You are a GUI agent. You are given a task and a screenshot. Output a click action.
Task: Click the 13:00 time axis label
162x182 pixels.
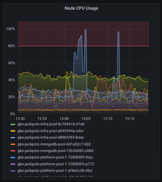(x=64, y=119)
